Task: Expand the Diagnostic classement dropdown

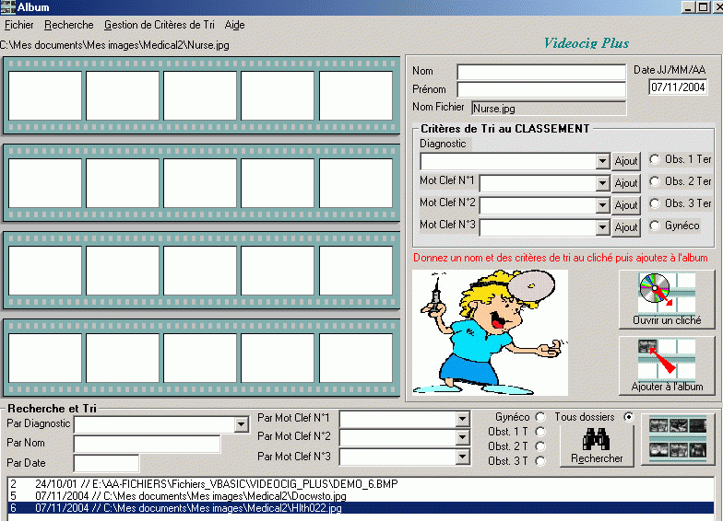Action: (x=602, y=161)
